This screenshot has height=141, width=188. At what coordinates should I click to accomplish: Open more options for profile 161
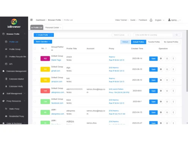(x=173, y=69)
